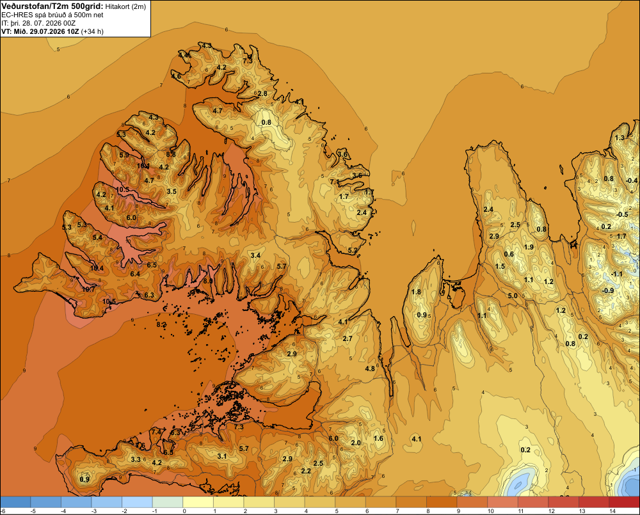Click the 7.3 temperature label at northern peninsula
The width and height of the screenshot is (640, 515).
pos(248,61)
